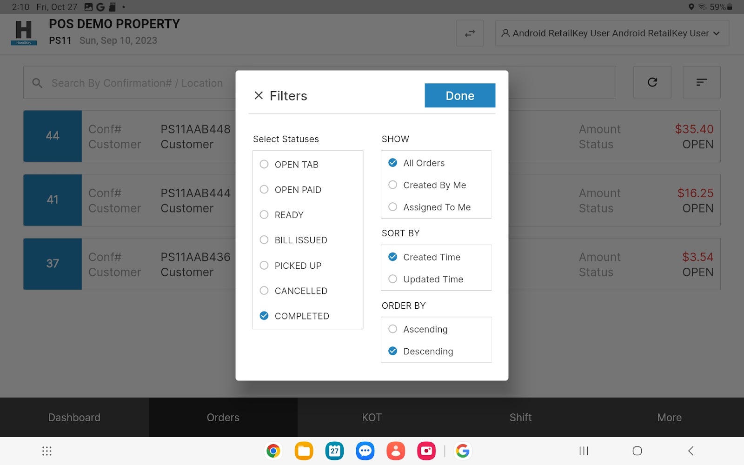The width and height of the screenshot is (744, 465).
Task: Click the Search By Confirmation field
Action: point(135,83)
